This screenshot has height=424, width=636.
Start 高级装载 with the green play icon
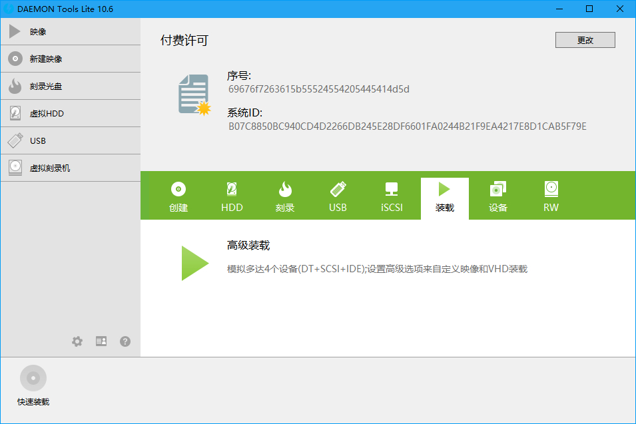194,262
